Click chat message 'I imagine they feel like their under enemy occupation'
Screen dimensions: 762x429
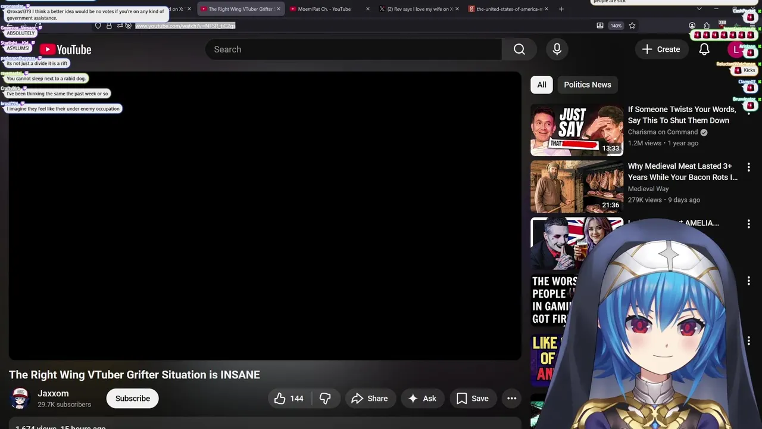pyautogui.click(x=63, y=108)
